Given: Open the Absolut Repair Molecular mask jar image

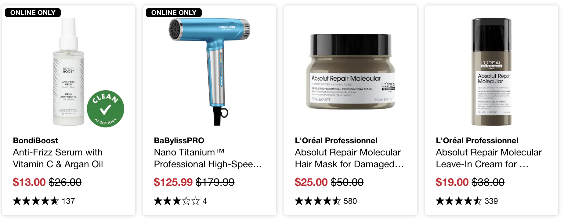Looking at the screenshot, I should click(x=350, y=71).
